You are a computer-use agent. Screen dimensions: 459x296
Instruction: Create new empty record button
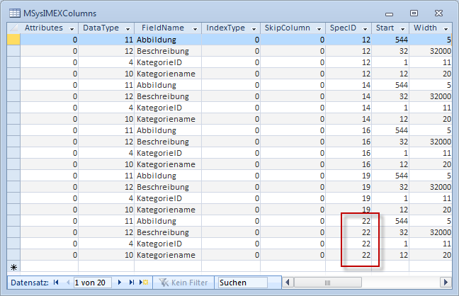pyautogui.click(x=142, y=283)
